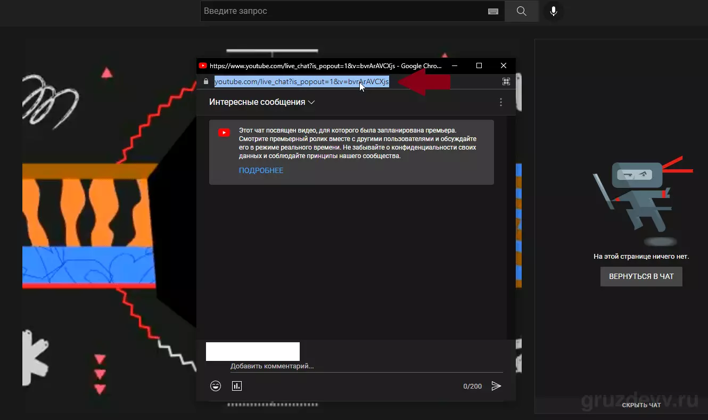
Task: Click СКРЫТЬ ЧАТ to hide chat
Action: [641, 405]
